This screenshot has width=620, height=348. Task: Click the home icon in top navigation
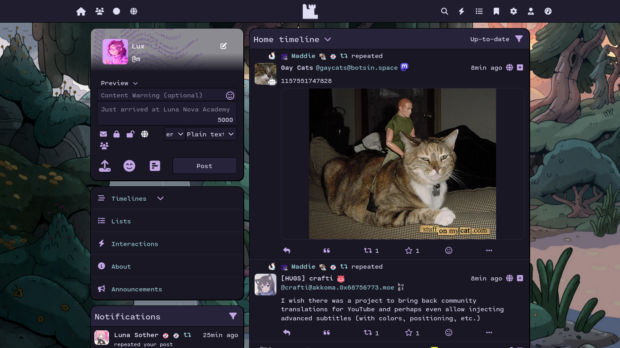point(81,11)
